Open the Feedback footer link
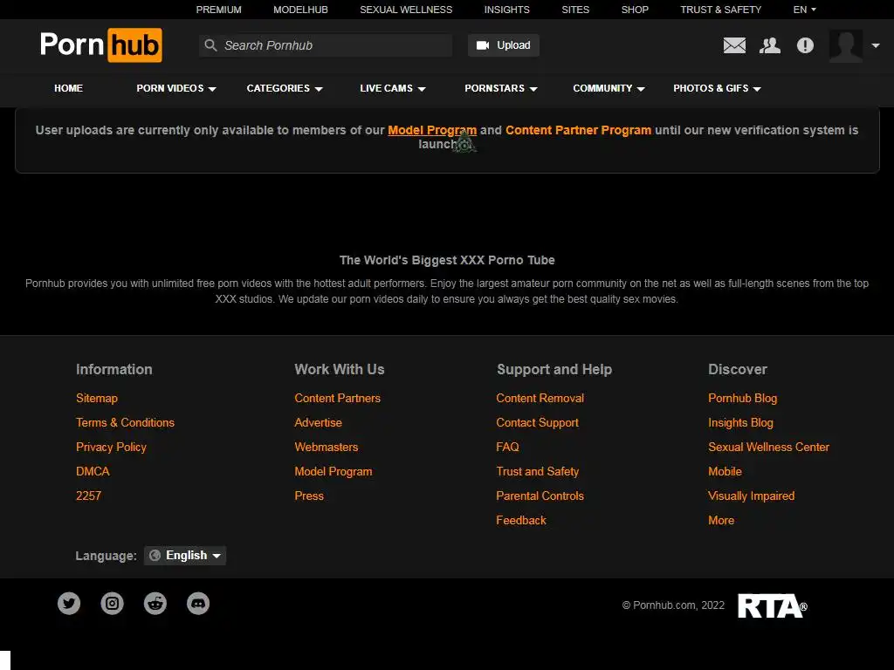The image size is (894, 670). click(521, 520)
